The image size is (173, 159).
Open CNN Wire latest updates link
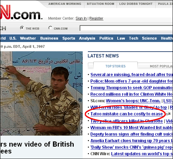(x=142, y=154)
